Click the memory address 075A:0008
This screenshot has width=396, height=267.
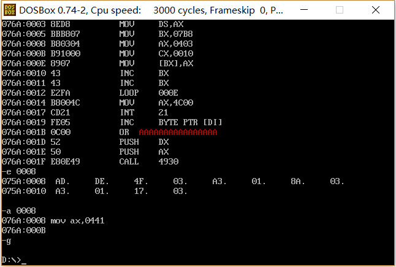24,182
